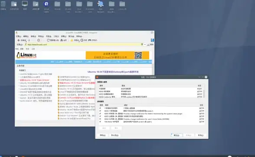Toggle the third KDED URL notifier checkbox
Image resolution: width=255 pixels, height=157 pixels.
[100, 119]
